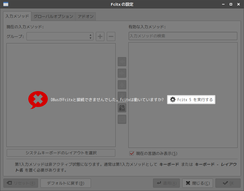
Task: Switch to the グローバルオプション tab
Action: click(53, 16)
